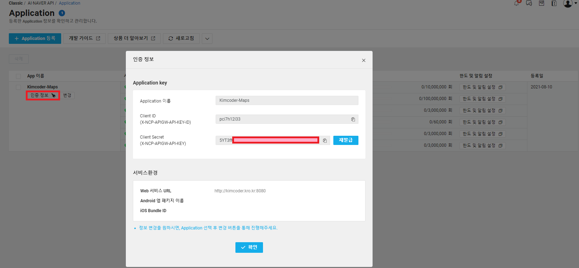Screen dimensions: 579x268
Task: Click the registration date 2021-08-10
Action: click(541, 87)
